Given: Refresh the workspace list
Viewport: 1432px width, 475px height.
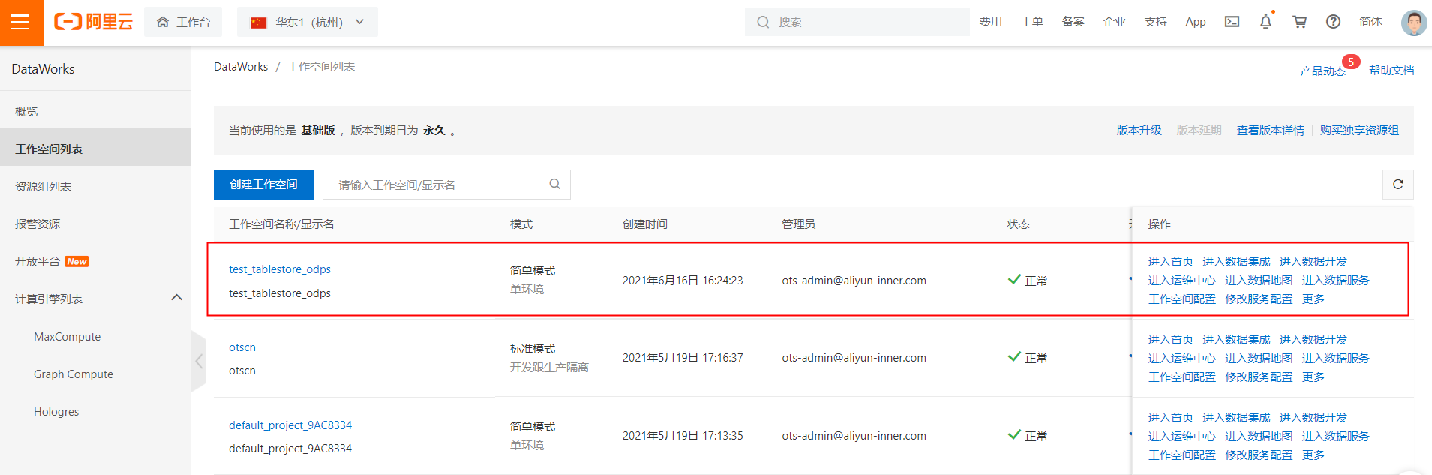Looking at the screenshot, I should tap(1398, 185).
